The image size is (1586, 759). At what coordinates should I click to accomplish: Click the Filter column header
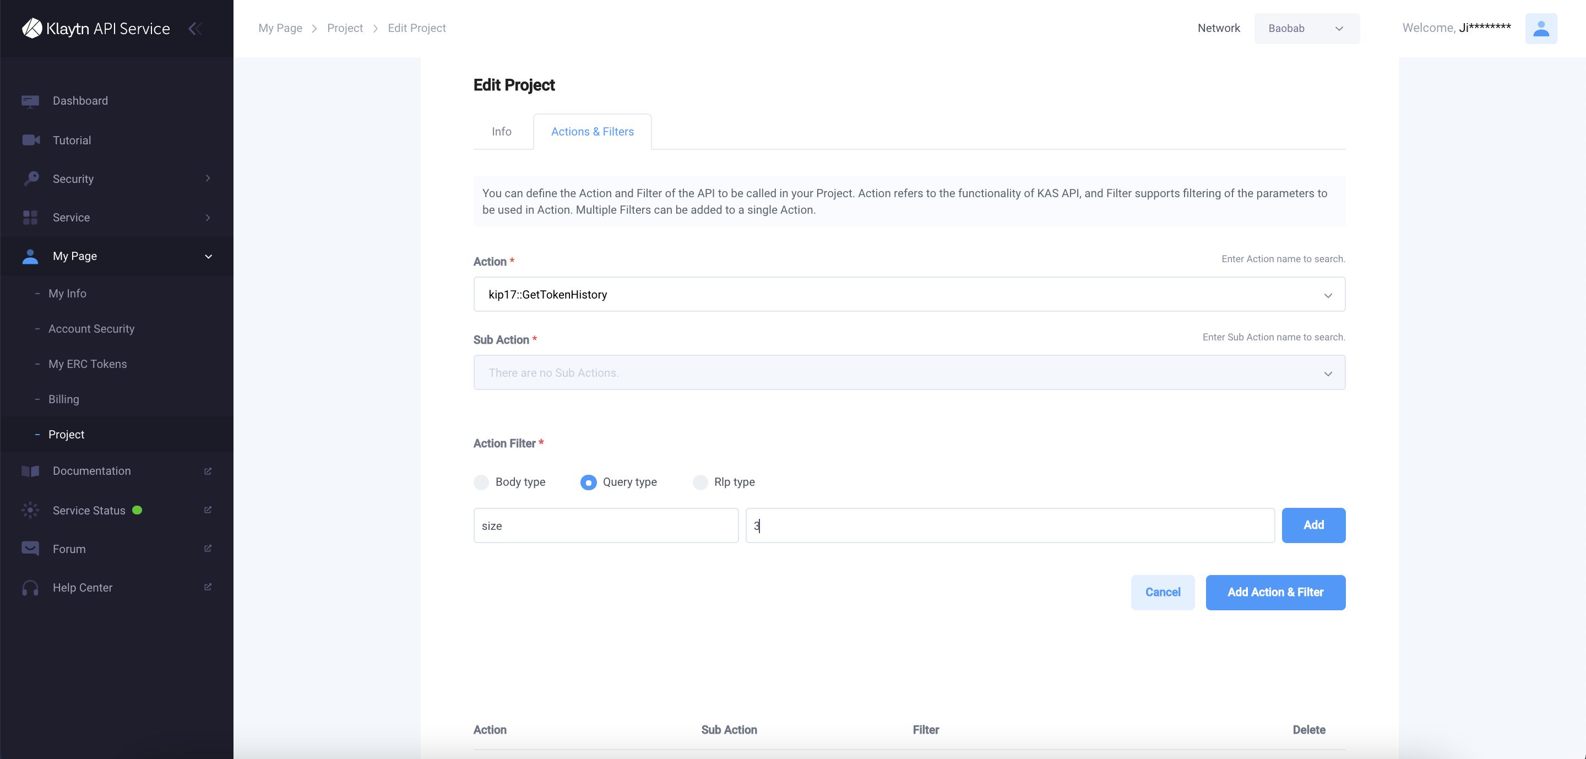coord(925,729)
